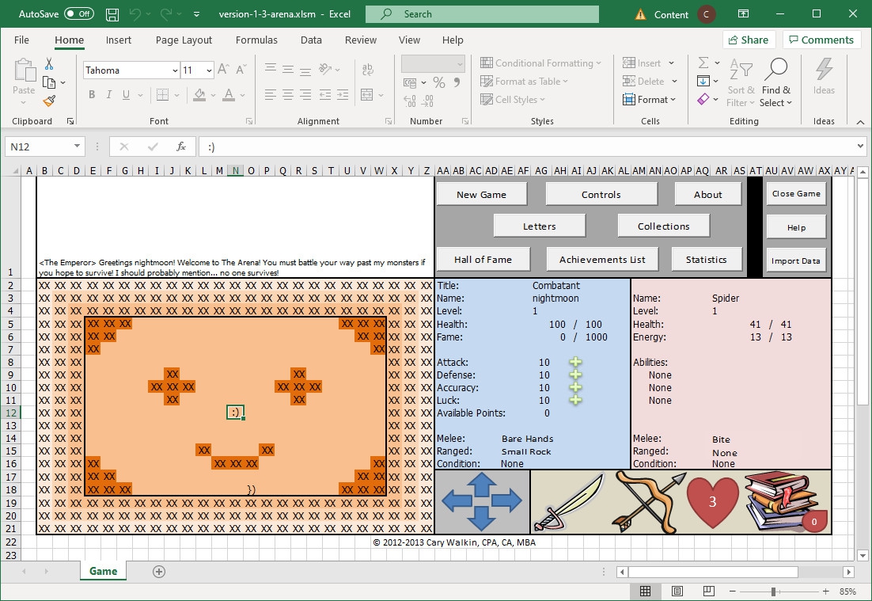Toggle Bold formatting
The image size is (872, 601).
[x=92, y=95]
